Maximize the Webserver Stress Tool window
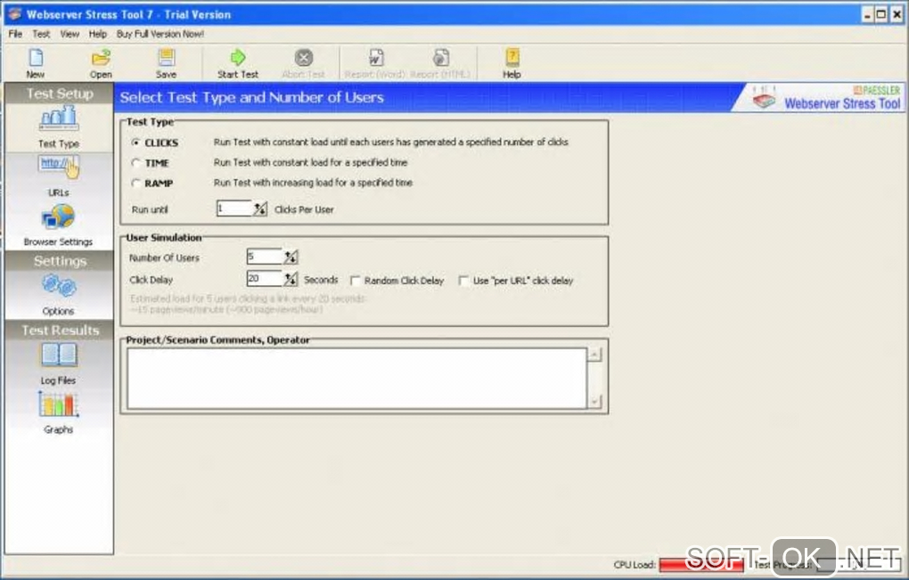This screenshot has width=909, height=580. pyautogui.click(x=880, y=14)
